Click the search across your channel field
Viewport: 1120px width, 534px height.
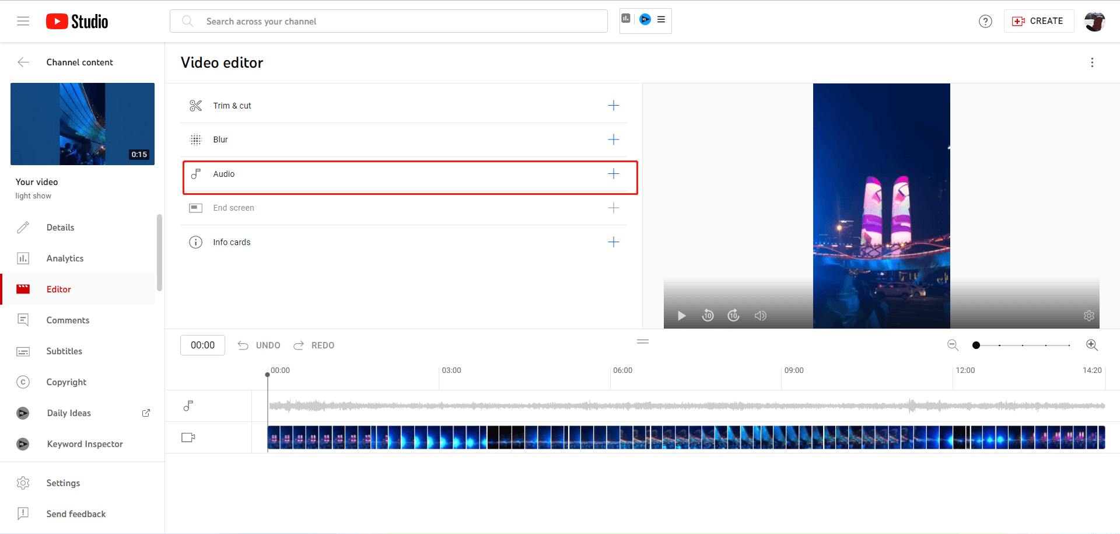click(x=388, y=21)
